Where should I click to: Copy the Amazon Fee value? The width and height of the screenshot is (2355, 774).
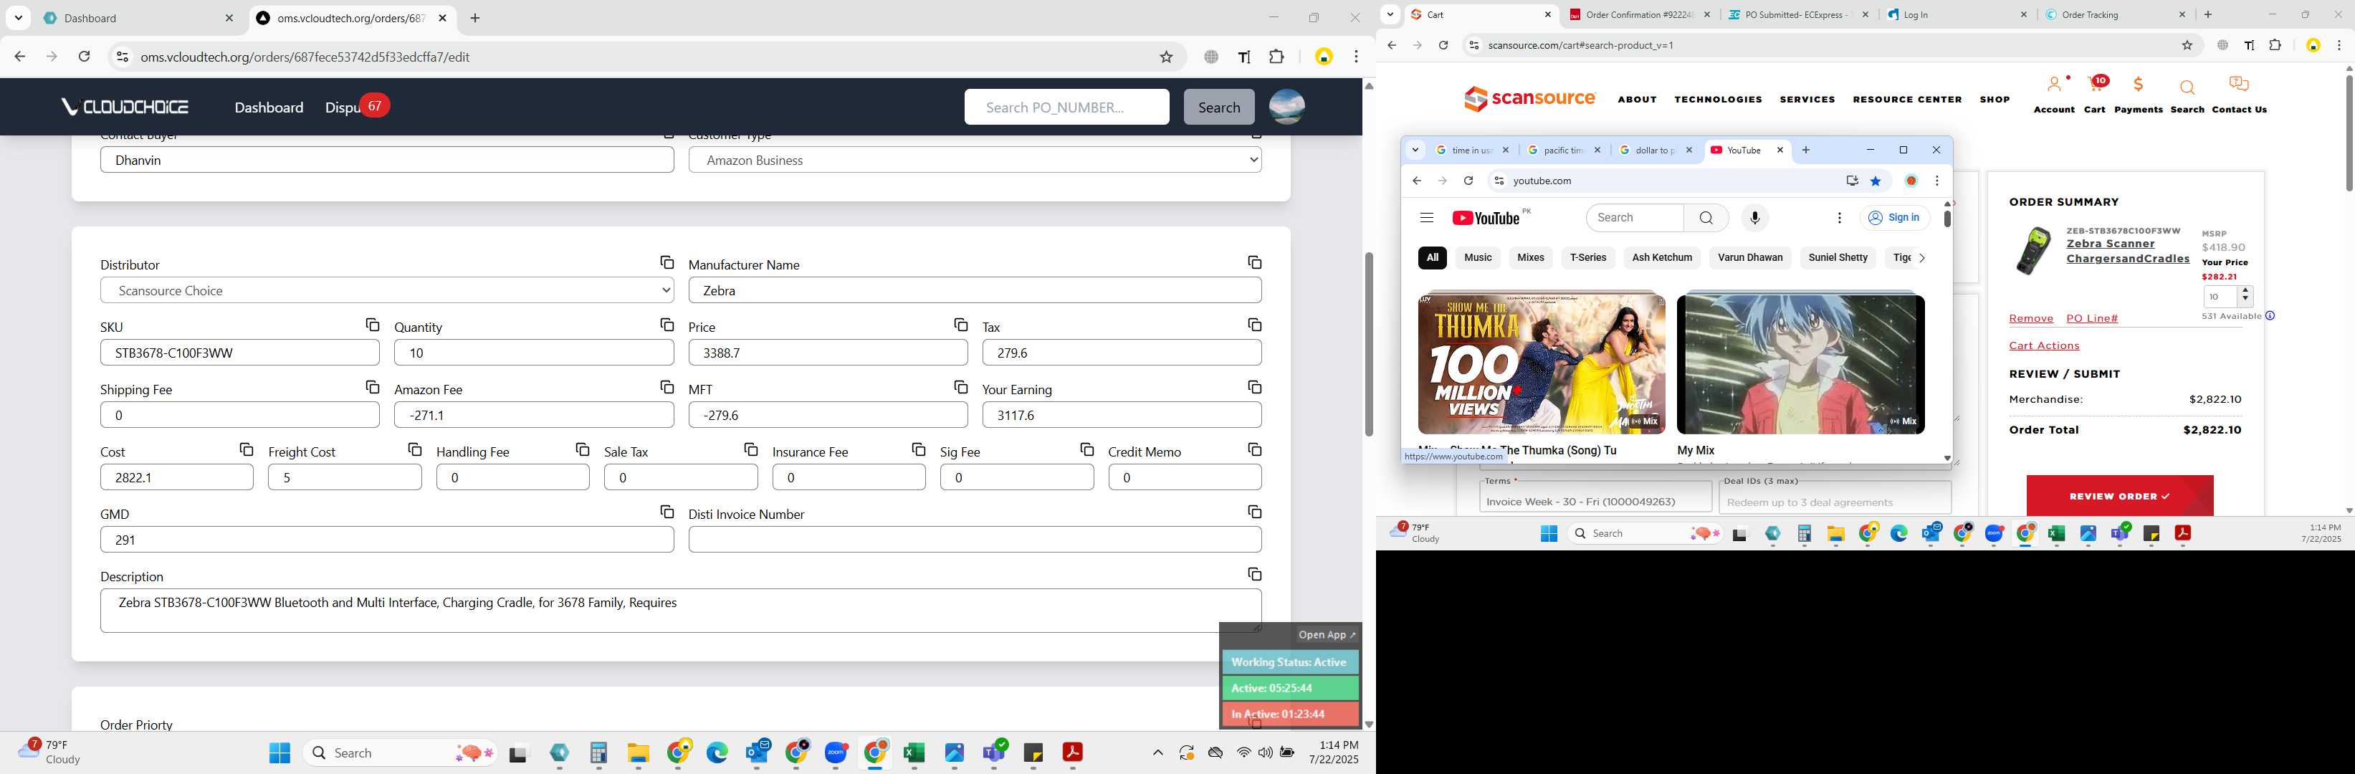pyautogui.click(x=667, y=388)
